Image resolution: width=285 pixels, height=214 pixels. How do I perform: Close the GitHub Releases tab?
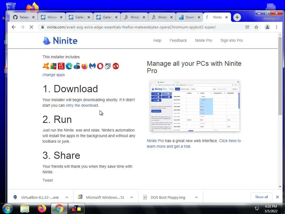[33, 17]
